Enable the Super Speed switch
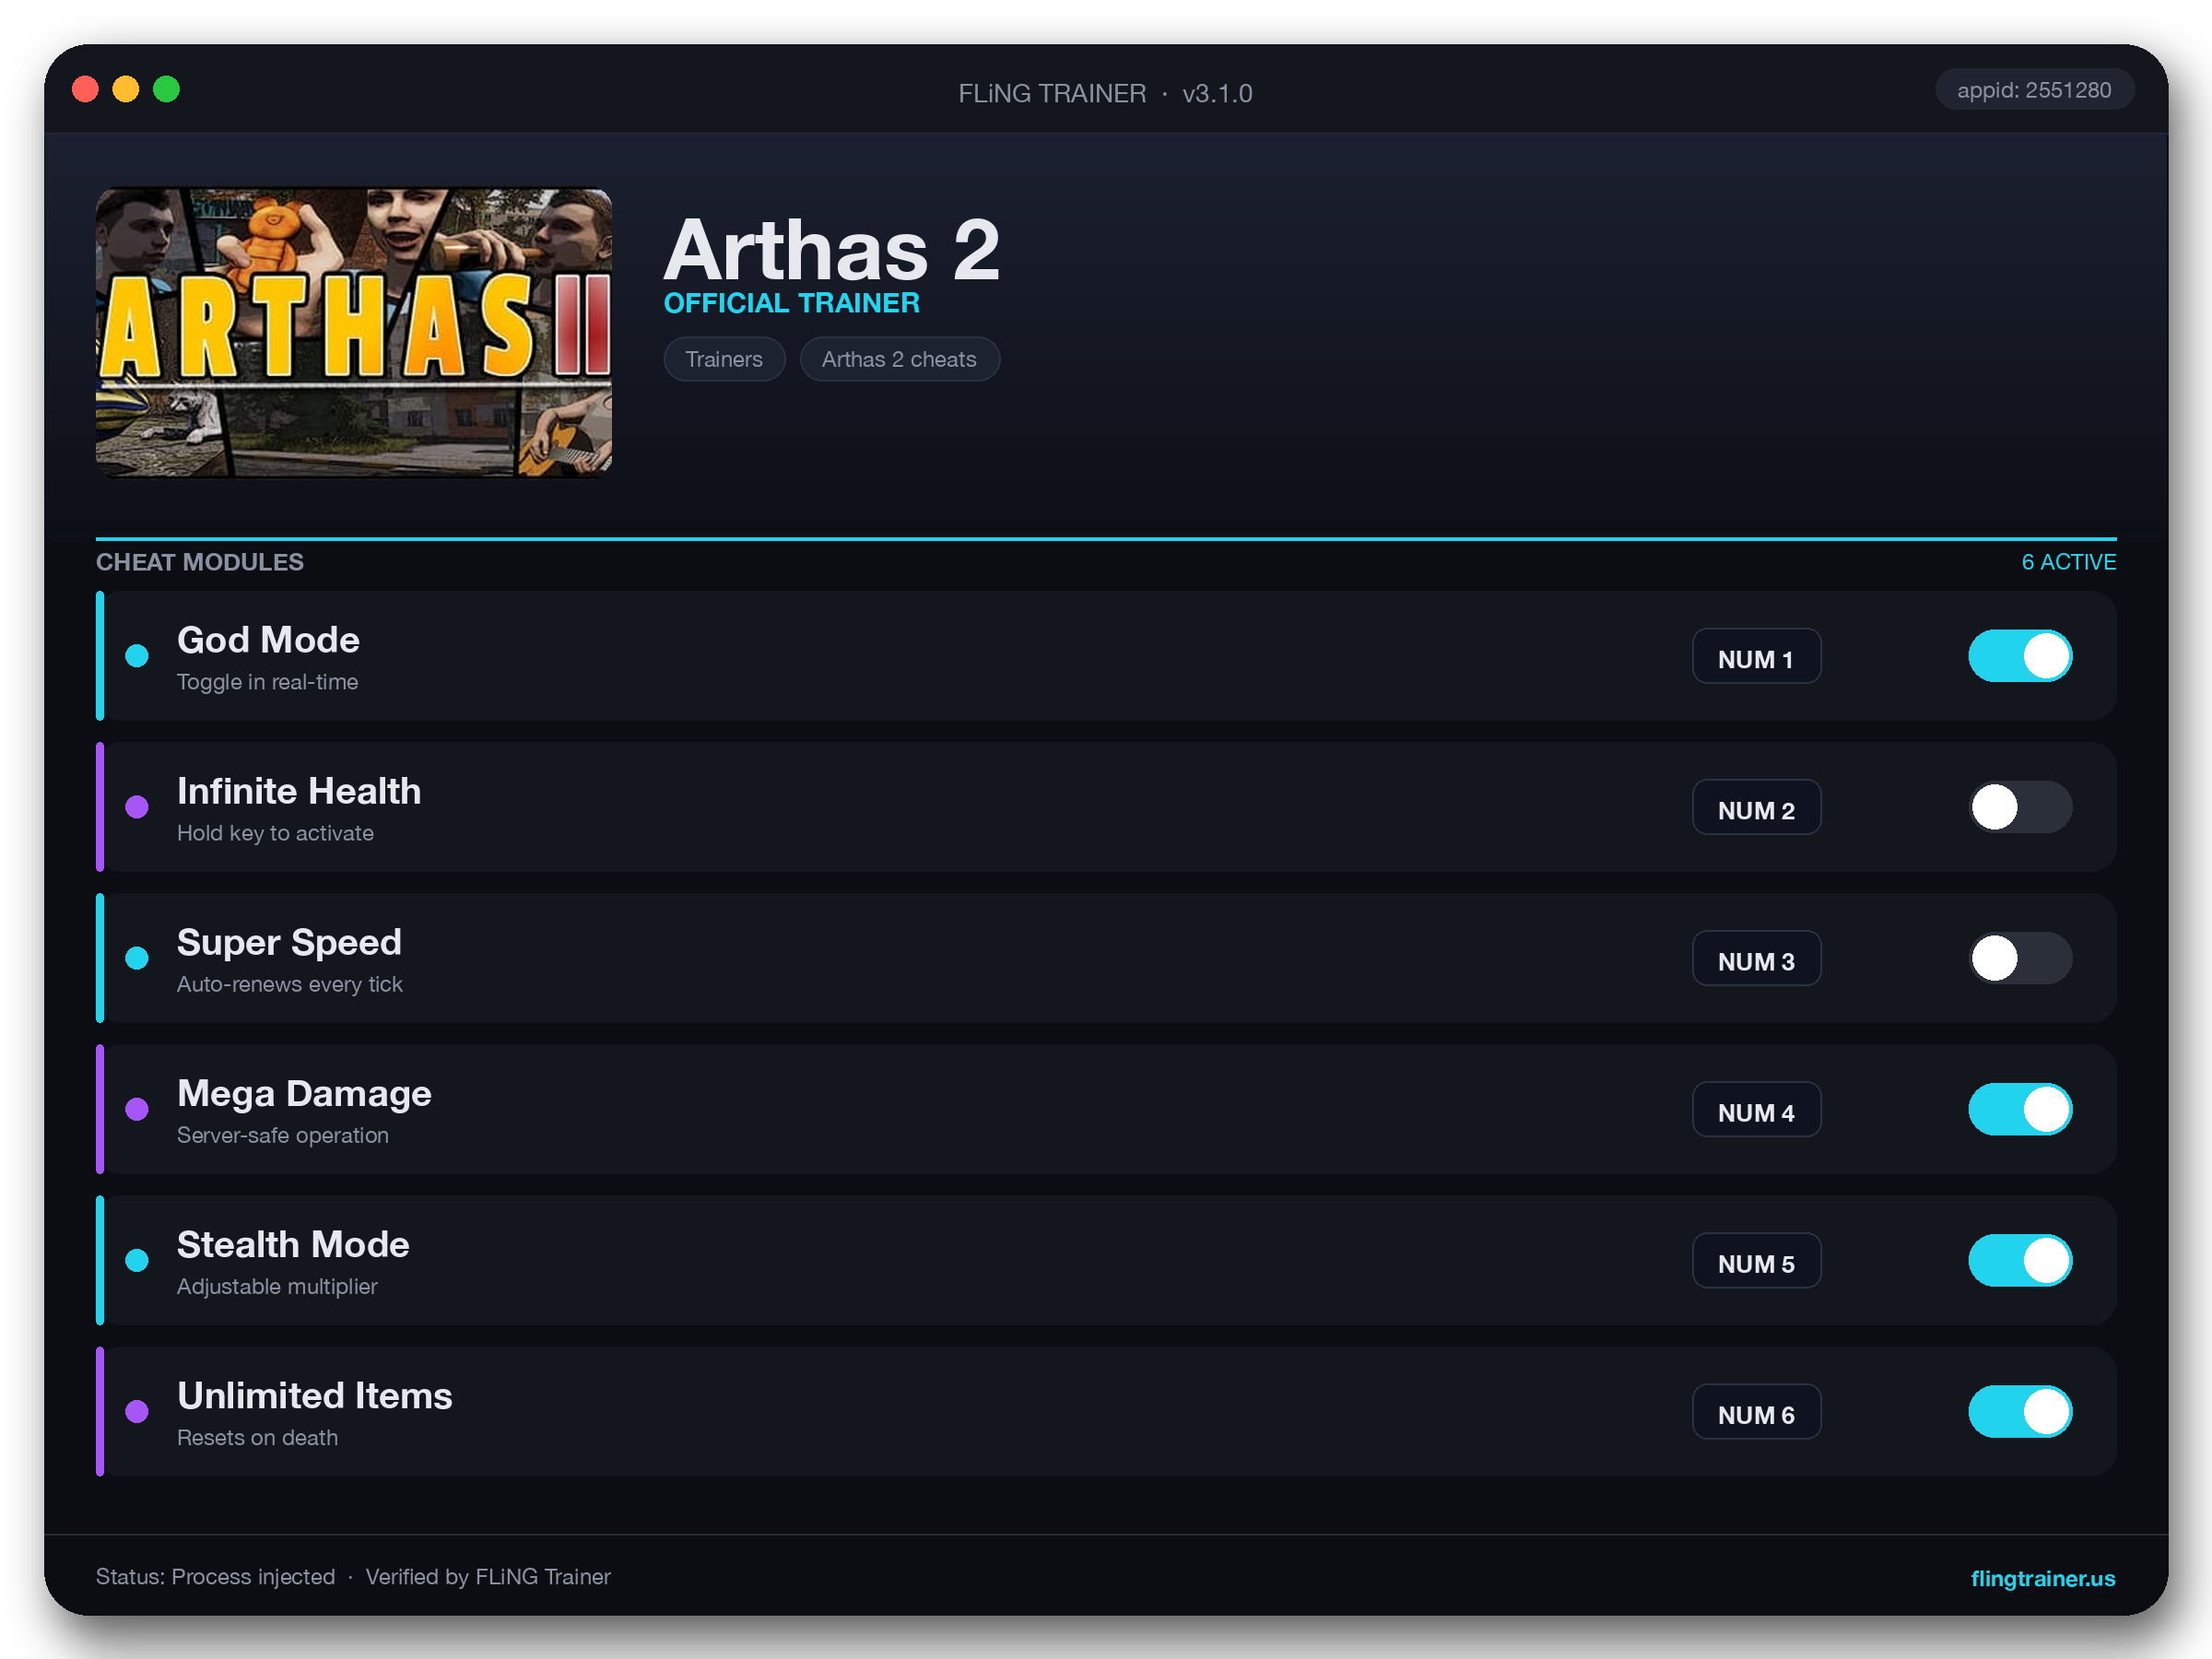2212x1659 pixels. [2020, 958]
